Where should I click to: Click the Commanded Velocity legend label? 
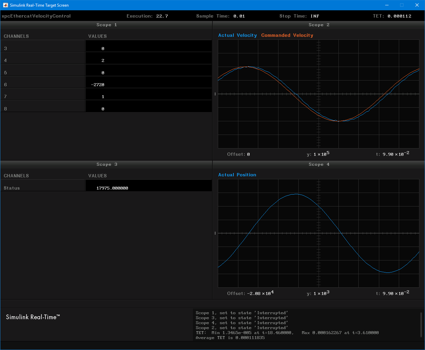coord(287,35)
